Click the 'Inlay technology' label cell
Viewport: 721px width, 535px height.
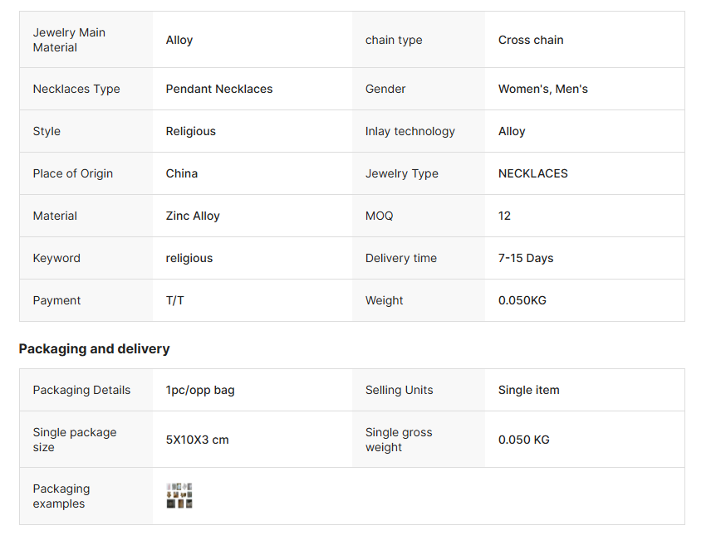(x=410, y=131)
